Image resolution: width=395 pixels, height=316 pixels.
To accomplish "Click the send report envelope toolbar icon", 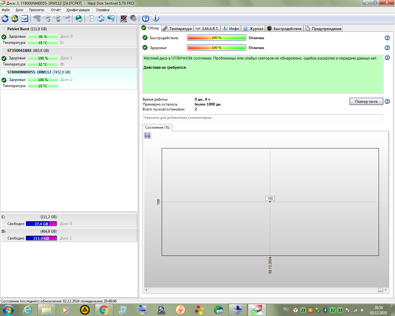I will point(101,19).
